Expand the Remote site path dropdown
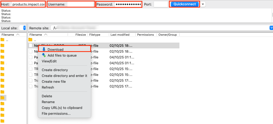This screenshot has height=124, width=273. 271,28
